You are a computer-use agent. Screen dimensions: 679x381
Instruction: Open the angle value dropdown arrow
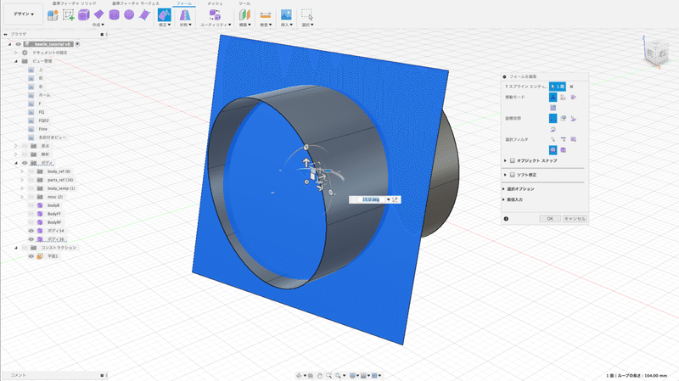pos(388,199)
